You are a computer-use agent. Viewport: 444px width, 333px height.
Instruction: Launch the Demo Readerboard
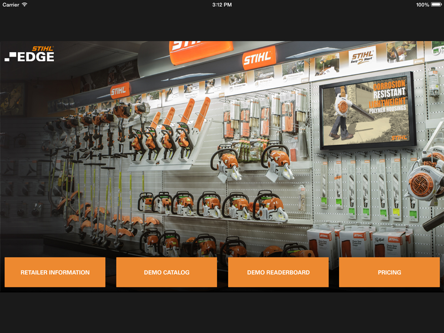[279, 272]
